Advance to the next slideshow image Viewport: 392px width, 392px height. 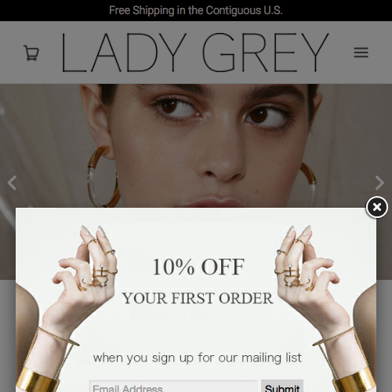coord(379,183)
